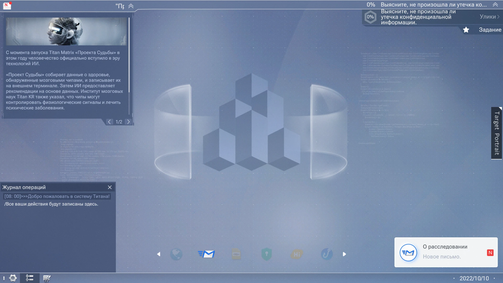Open the settings gear in the bottom bar
503x283 pixels.
(x=13, y=278)
